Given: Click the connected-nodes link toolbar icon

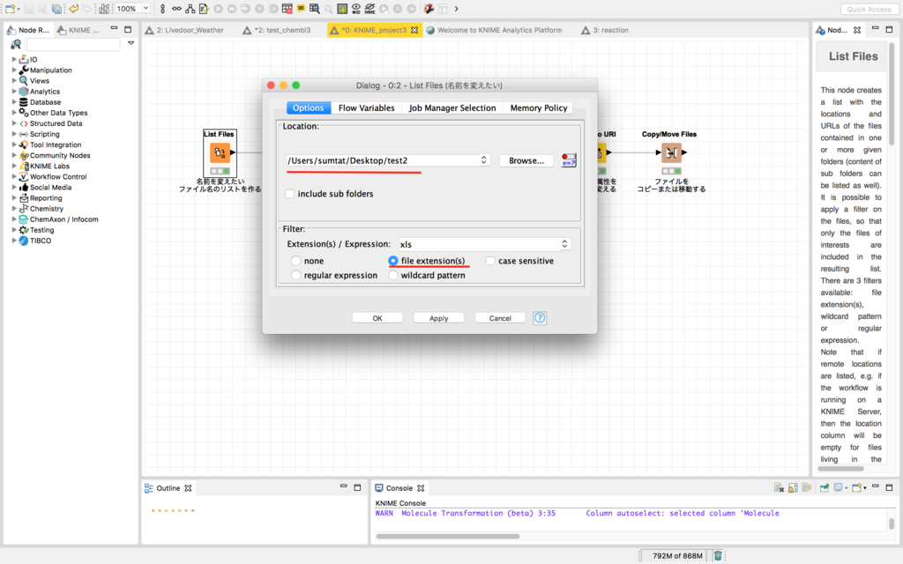Looking at the screenshot, I should coord(176,9).
